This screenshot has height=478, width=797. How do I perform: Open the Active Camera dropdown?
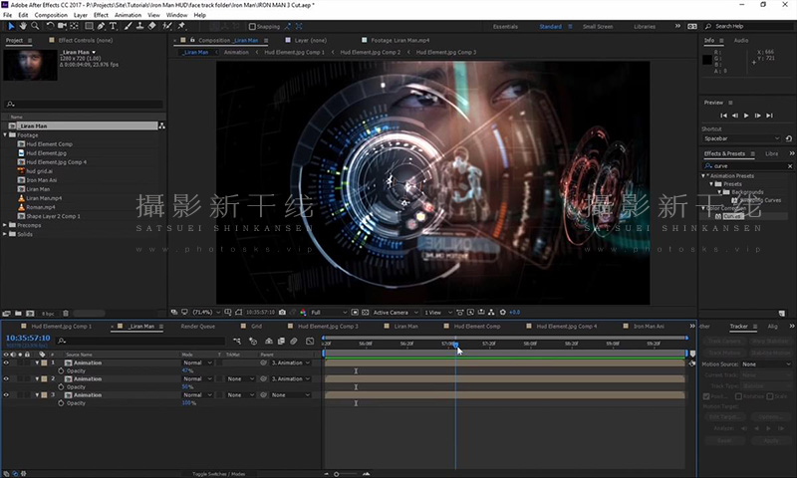(x=396, y=313)
